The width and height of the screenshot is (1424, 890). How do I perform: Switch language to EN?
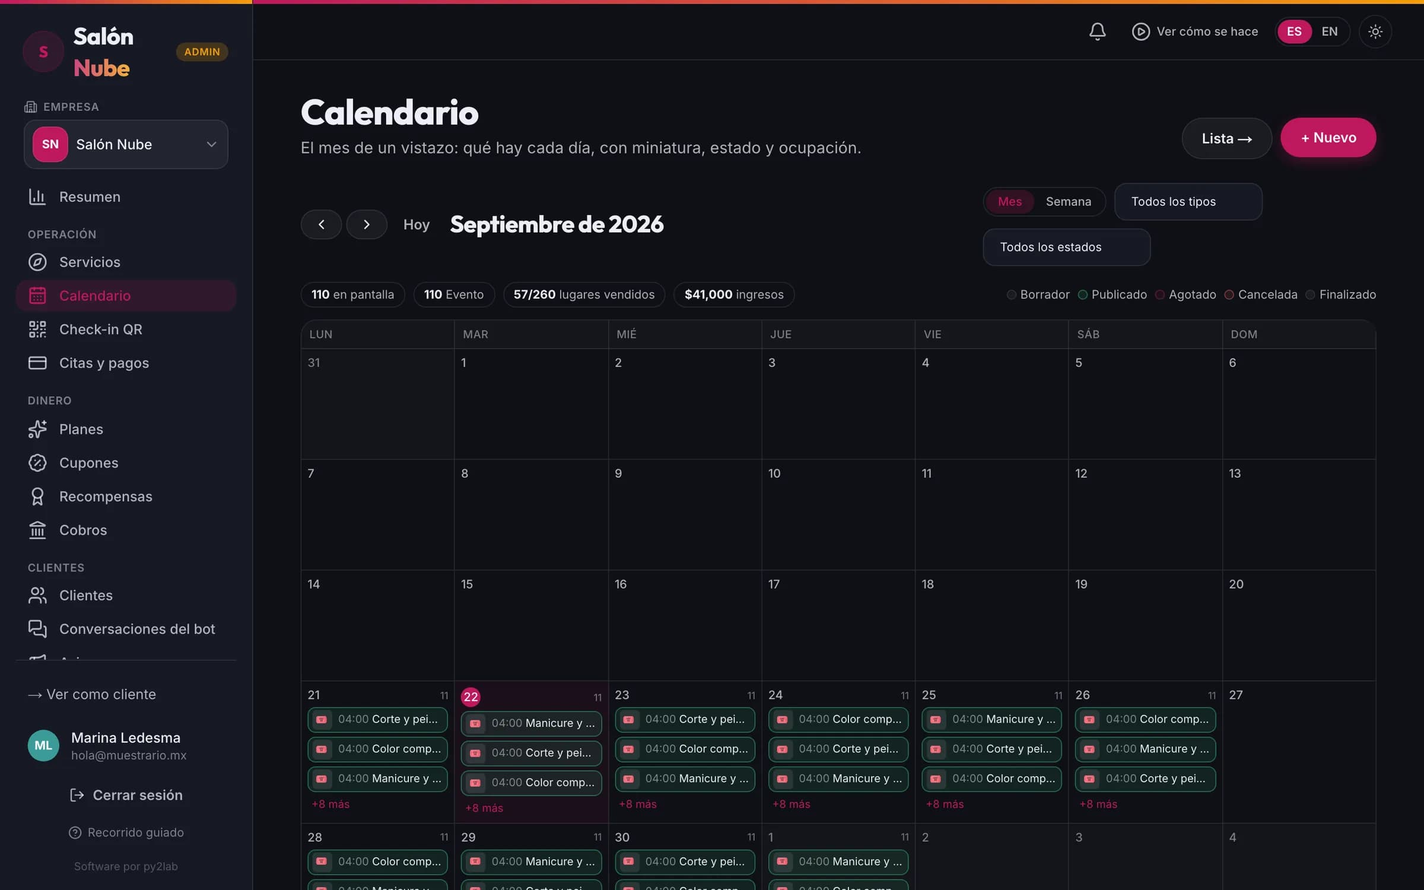point(1330,31)
